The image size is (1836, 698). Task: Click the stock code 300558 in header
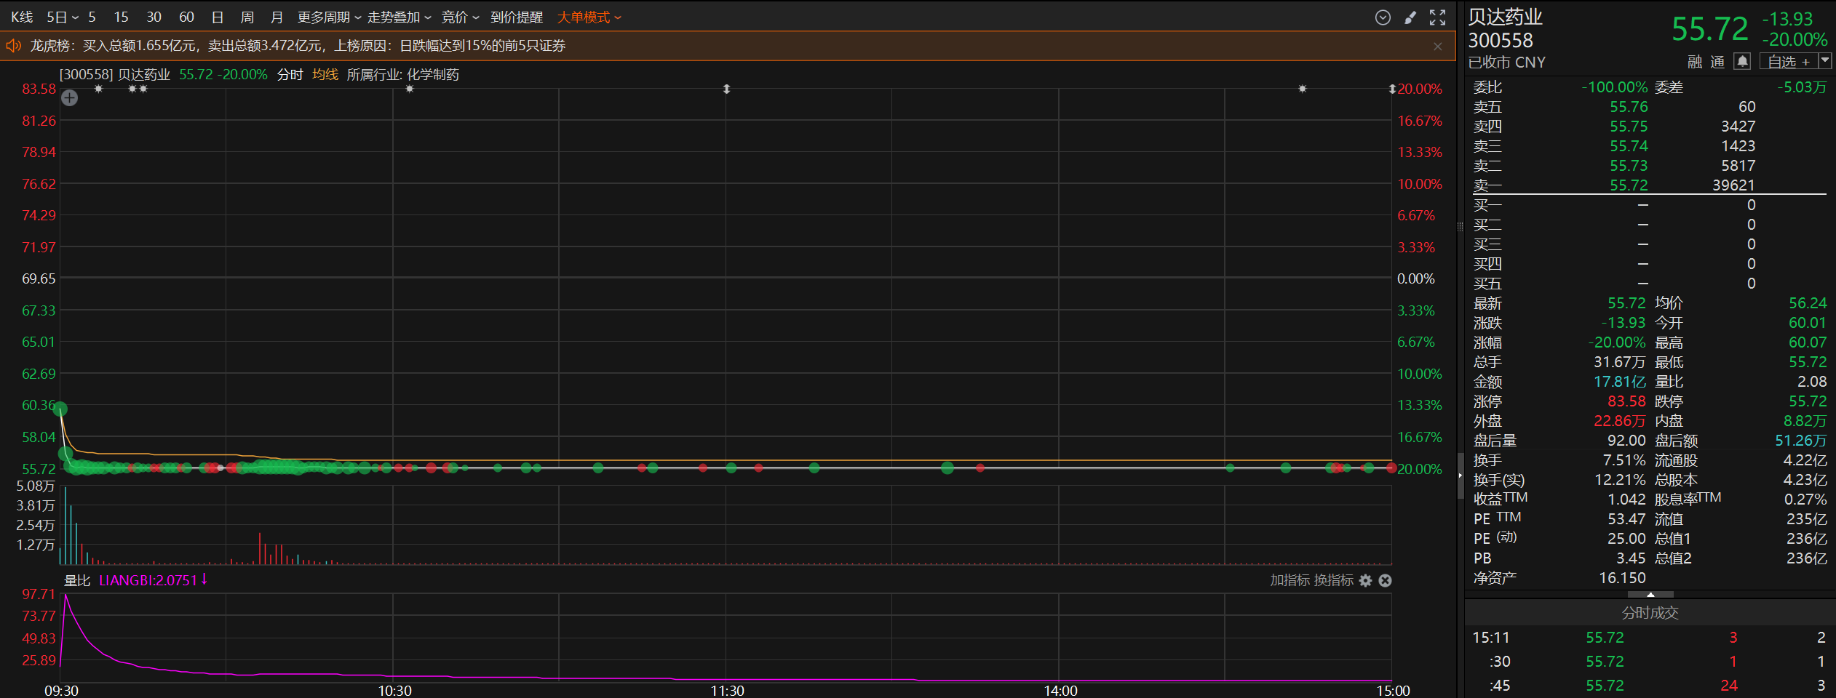click(x=1501, y=41)
